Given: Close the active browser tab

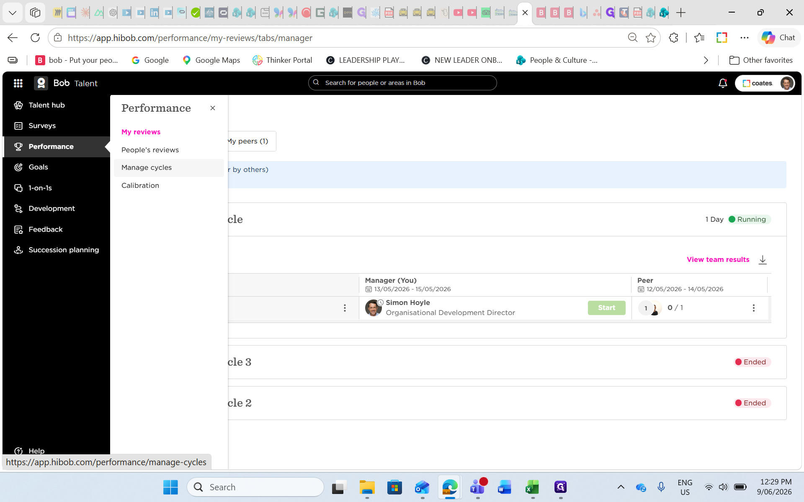Looking at the screenshot, I should pos(525,13).
